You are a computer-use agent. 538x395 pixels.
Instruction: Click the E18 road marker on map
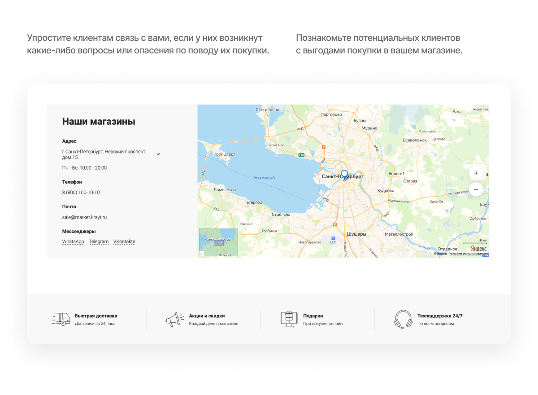(x=302, y=155)
